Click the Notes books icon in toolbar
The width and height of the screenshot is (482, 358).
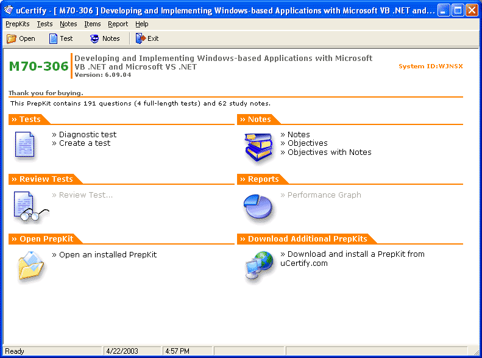pos(94,38)
